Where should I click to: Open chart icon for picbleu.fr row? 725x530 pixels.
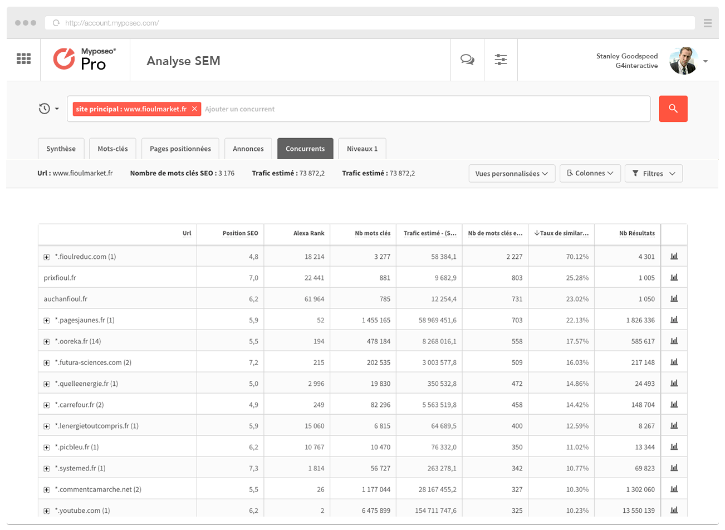pyautogui.click(x=674, y=446)
